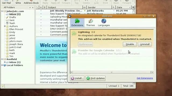Click the Print toolbar button

[x=105, y=2]
